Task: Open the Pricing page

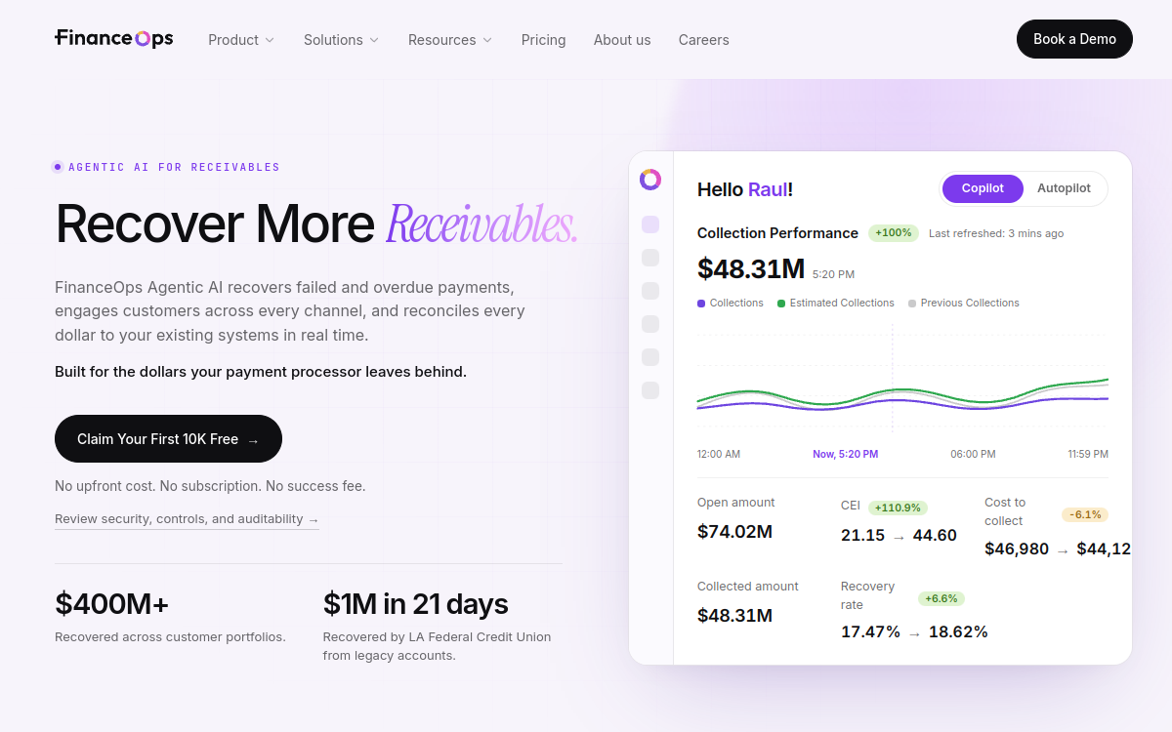Action: 544,40
